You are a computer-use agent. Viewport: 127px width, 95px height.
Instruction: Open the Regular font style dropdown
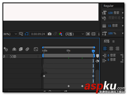tap(113, 6)
